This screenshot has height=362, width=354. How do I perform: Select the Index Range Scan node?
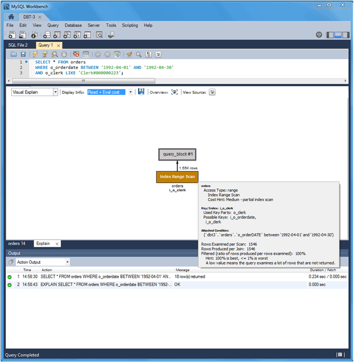pos(177,177)
